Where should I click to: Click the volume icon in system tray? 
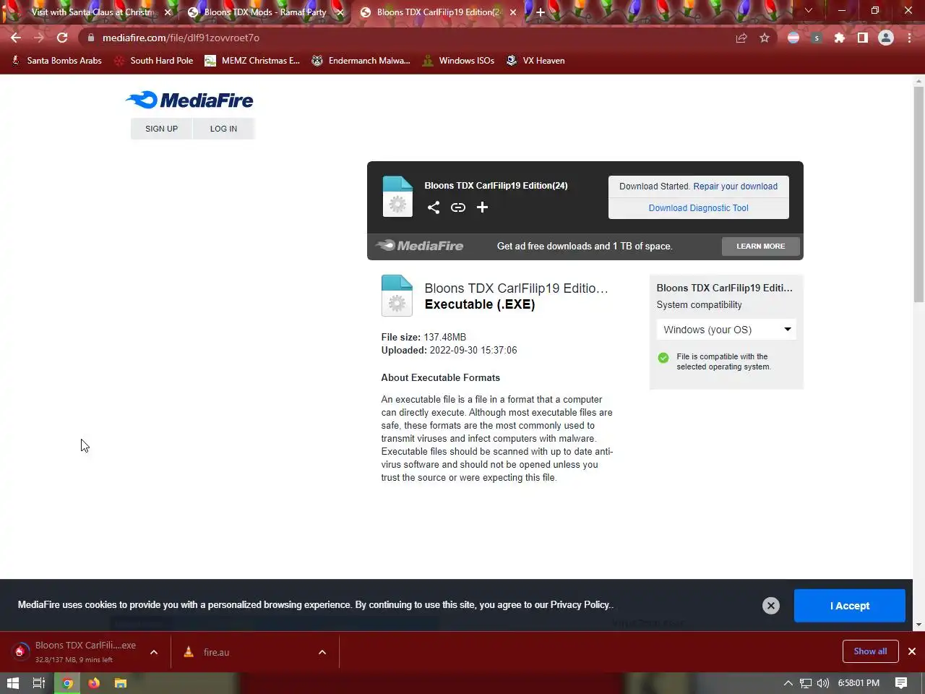823,683
